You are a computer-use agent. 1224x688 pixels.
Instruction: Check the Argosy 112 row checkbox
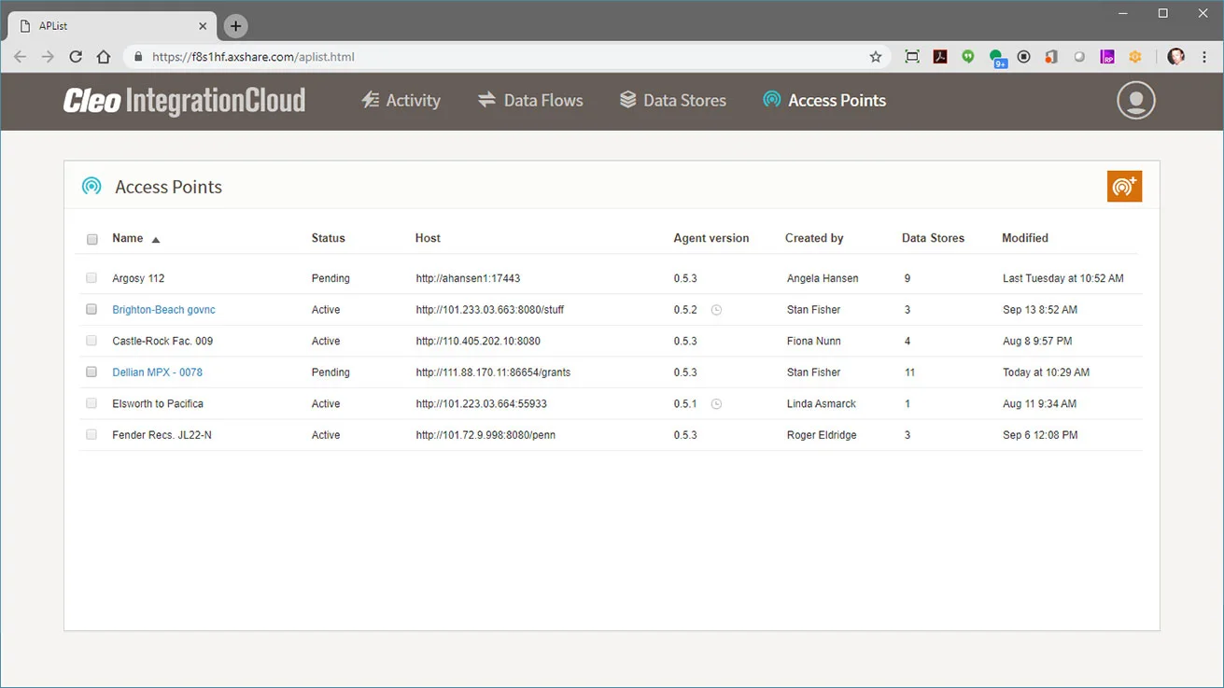91,278
